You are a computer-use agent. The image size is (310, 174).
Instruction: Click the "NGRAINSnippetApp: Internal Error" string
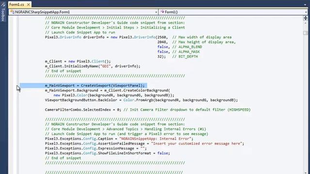[155, 139]
